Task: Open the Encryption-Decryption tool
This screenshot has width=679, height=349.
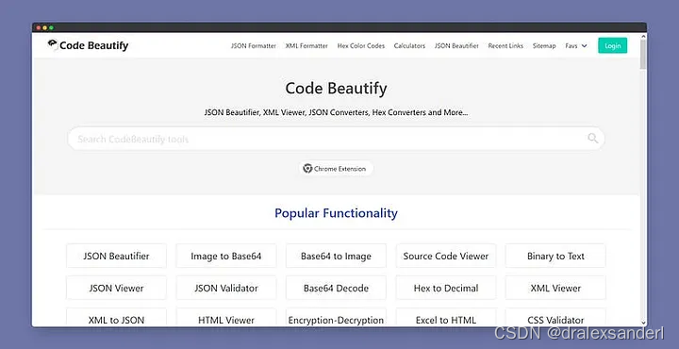Action: click(336, 317)
